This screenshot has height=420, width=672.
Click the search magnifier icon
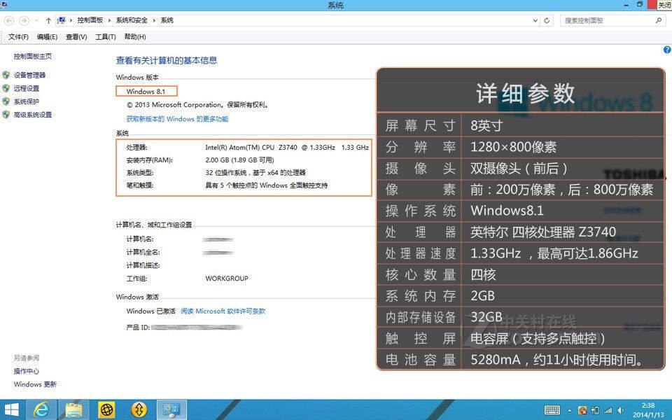point(658,20)
